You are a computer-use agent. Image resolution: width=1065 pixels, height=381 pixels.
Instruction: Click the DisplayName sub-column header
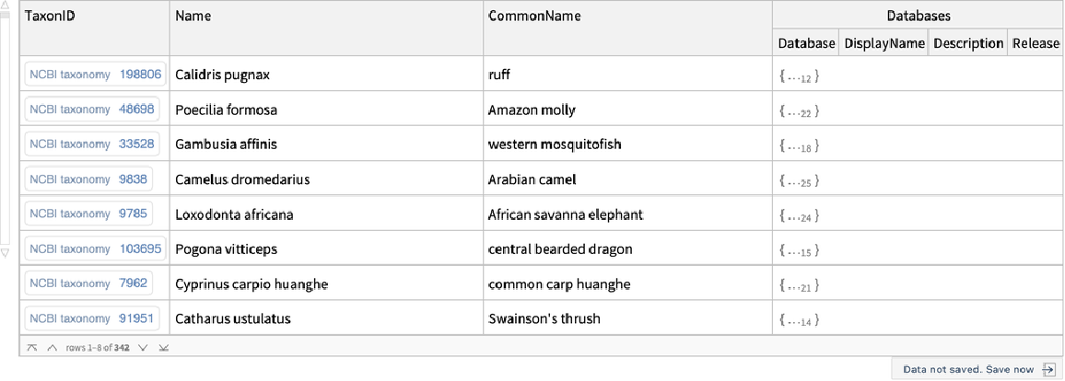884,43
